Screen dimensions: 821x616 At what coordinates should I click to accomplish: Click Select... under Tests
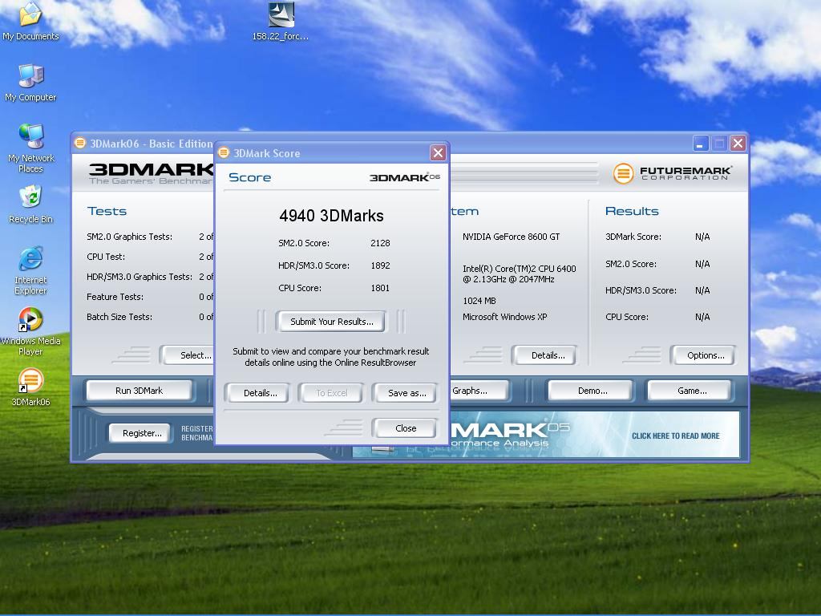[188, 355]
